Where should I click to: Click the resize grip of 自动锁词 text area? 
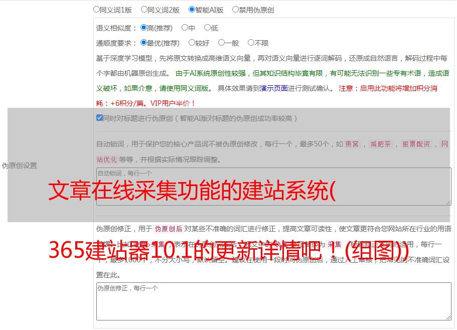(x=448, y=203)
